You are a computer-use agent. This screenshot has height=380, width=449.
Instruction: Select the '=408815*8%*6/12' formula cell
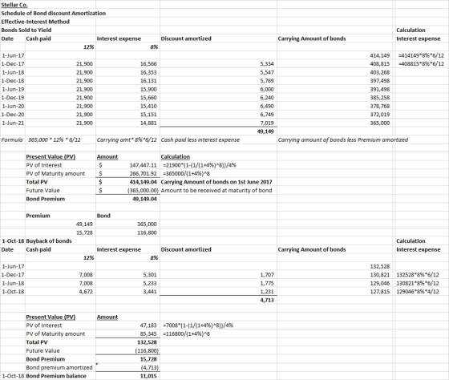[x=421, y=64]
